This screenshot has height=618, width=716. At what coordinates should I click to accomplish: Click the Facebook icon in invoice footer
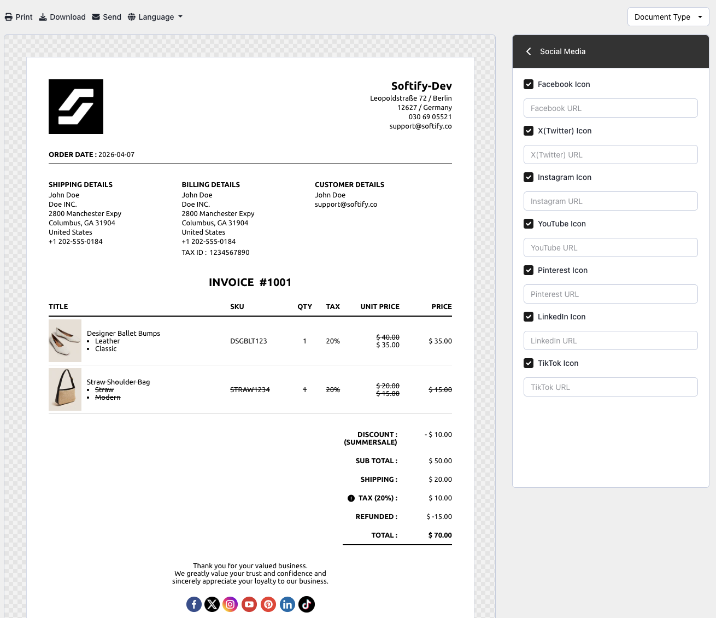tap(194, 604)
